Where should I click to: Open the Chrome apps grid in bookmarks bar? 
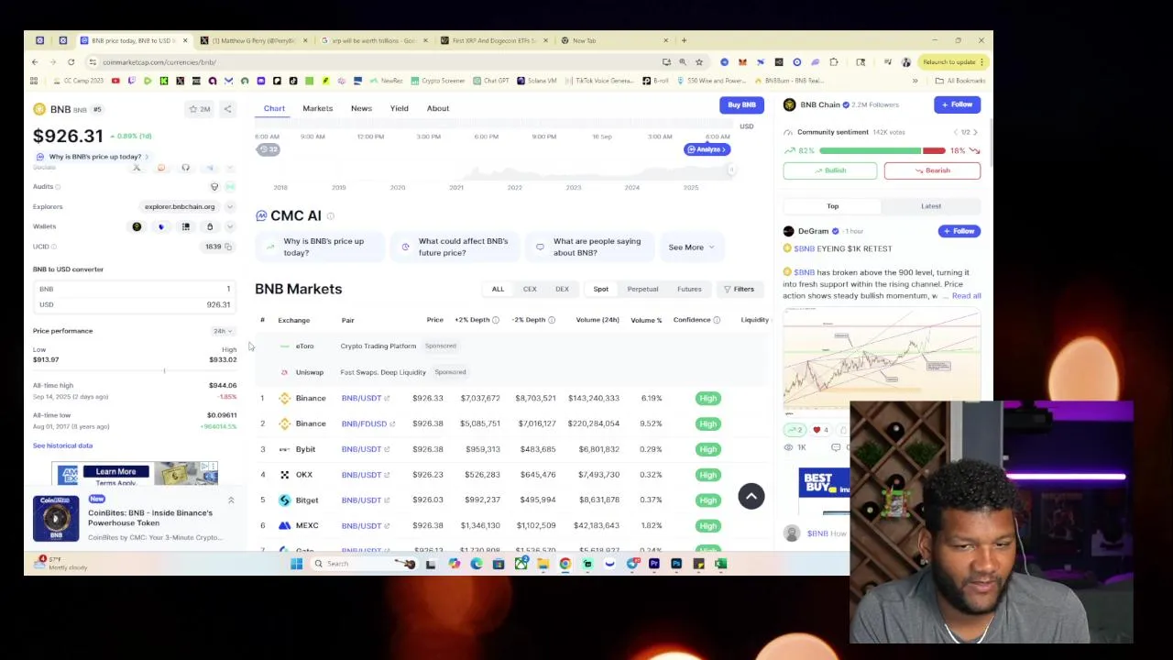34,81
